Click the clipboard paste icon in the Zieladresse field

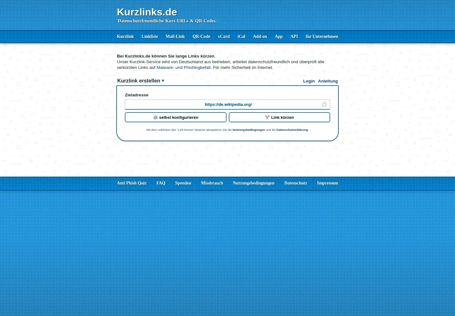324,105
